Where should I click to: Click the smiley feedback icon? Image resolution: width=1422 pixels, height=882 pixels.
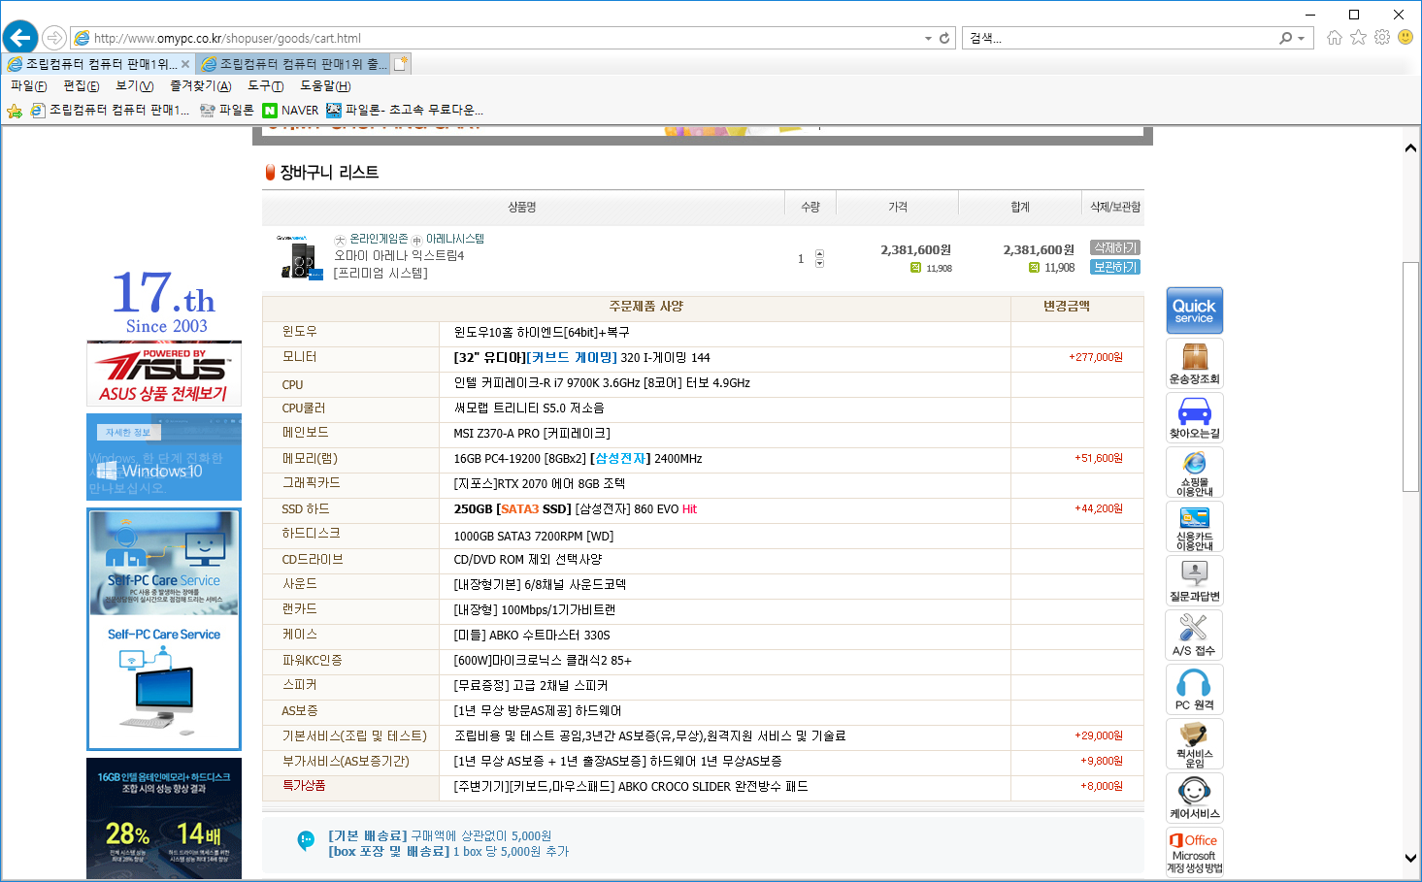pos(1405,37)
